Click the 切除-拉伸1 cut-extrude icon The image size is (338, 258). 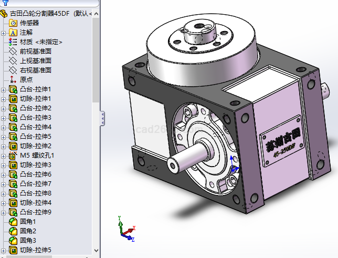tap(13, 99)
